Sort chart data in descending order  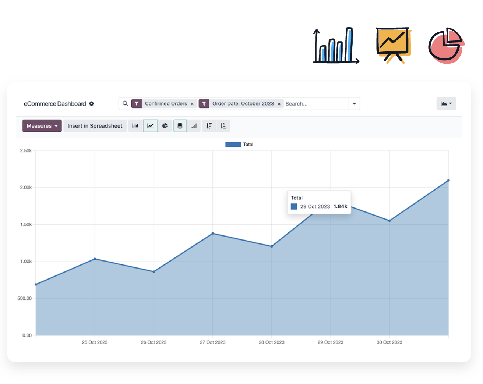(209, 126)
